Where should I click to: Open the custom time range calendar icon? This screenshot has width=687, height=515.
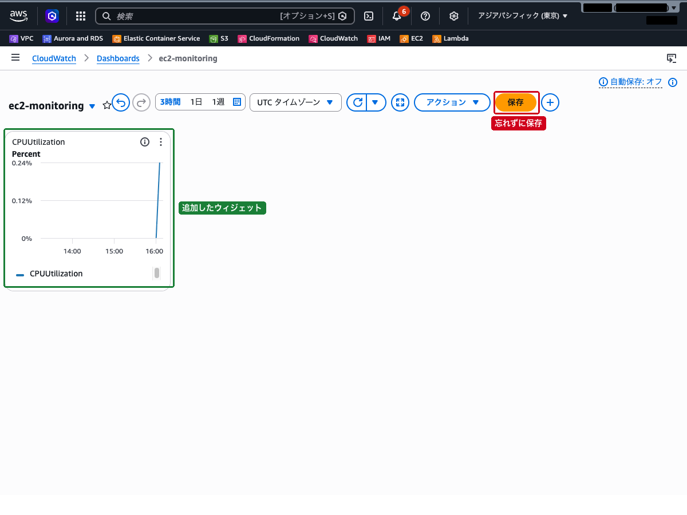click(x=237, y=102)
